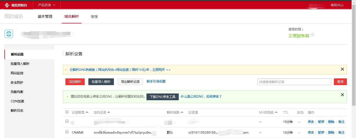Screen dimensions: 356x138
Task: Focus the 快速搜索解析记录 search field
Action: 294,82
